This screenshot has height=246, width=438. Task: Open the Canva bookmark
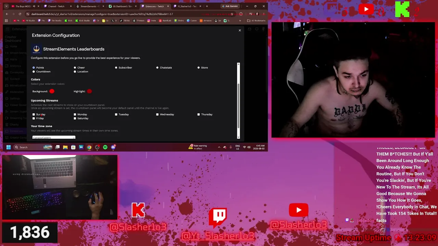pyautogui.click(x=192, y=20)
